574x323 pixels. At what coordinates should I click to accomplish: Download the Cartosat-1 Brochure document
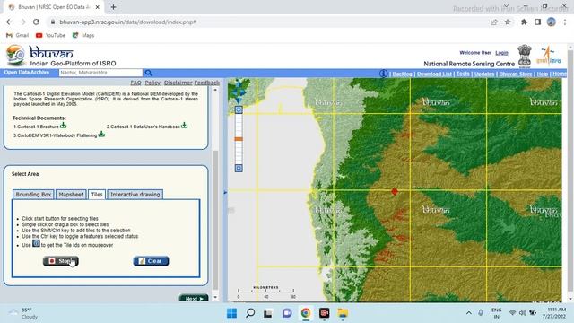tap(64, 126)
